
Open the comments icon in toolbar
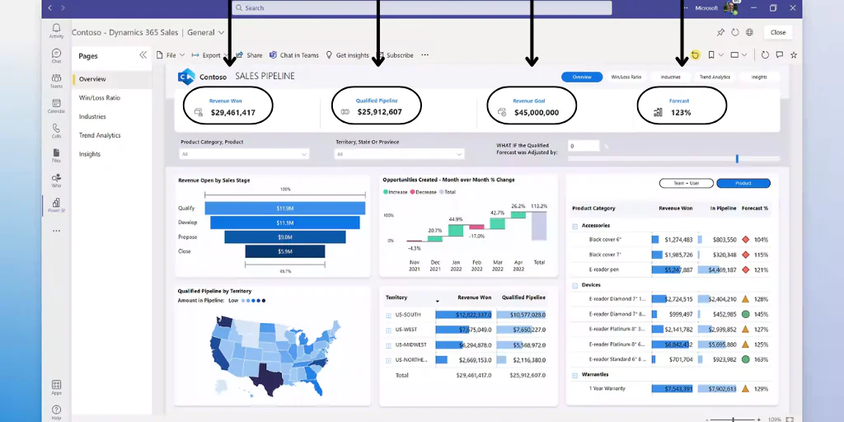pos(779,55)
